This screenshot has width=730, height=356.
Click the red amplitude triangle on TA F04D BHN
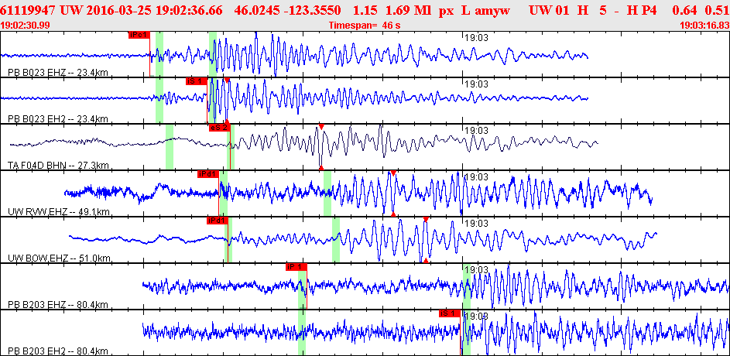pyautogui.click(x=321, y=127)
